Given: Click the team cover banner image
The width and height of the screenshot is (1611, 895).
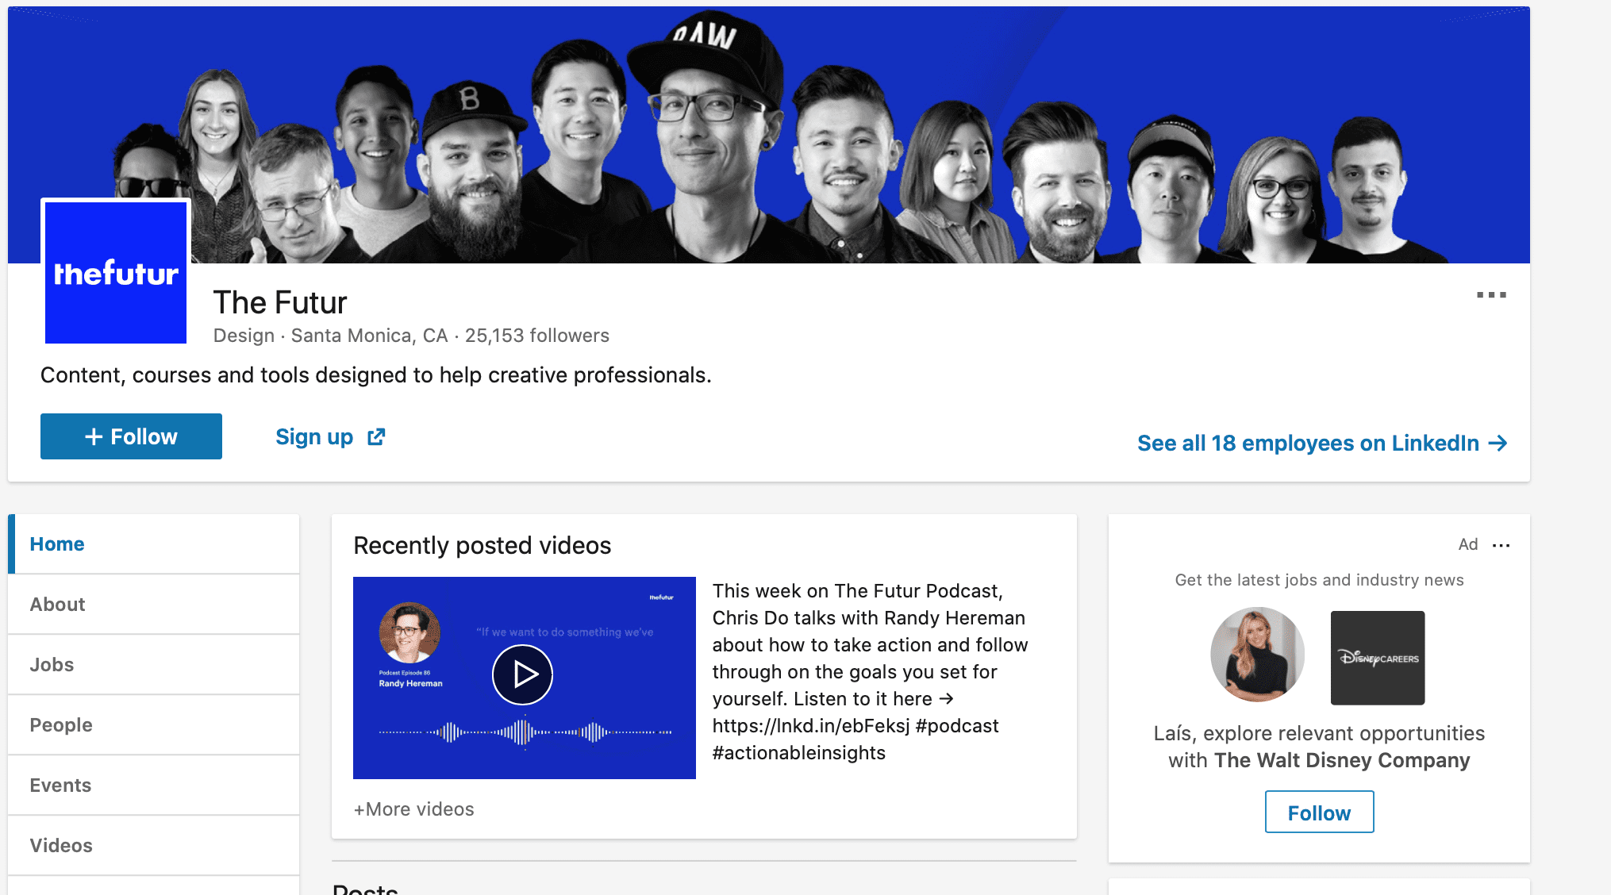Looking at the screenshot, I should click(769, 135).
